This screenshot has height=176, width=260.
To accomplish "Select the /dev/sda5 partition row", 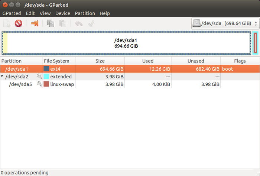I will click(111, 84).
